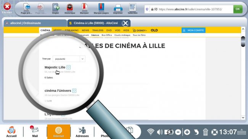Open Mail in bottom bar
Screen dimensions: 248x139
click(x=35, y=132)
